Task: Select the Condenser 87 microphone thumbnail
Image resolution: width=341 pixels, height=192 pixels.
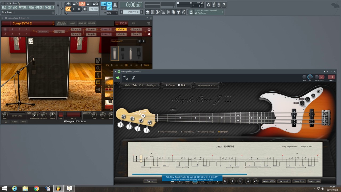Action: [x=115, y=53]
